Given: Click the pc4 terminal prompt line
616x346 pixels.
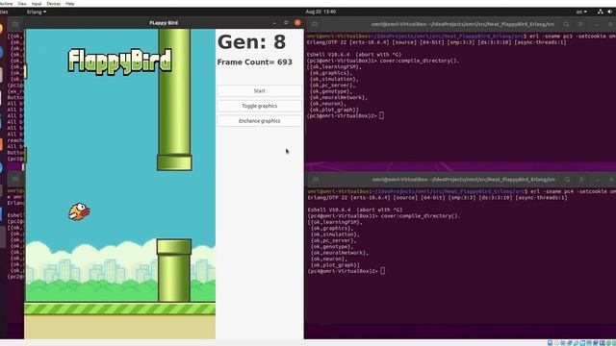Looking at the screenshot, I should click(x=346, y=271).
